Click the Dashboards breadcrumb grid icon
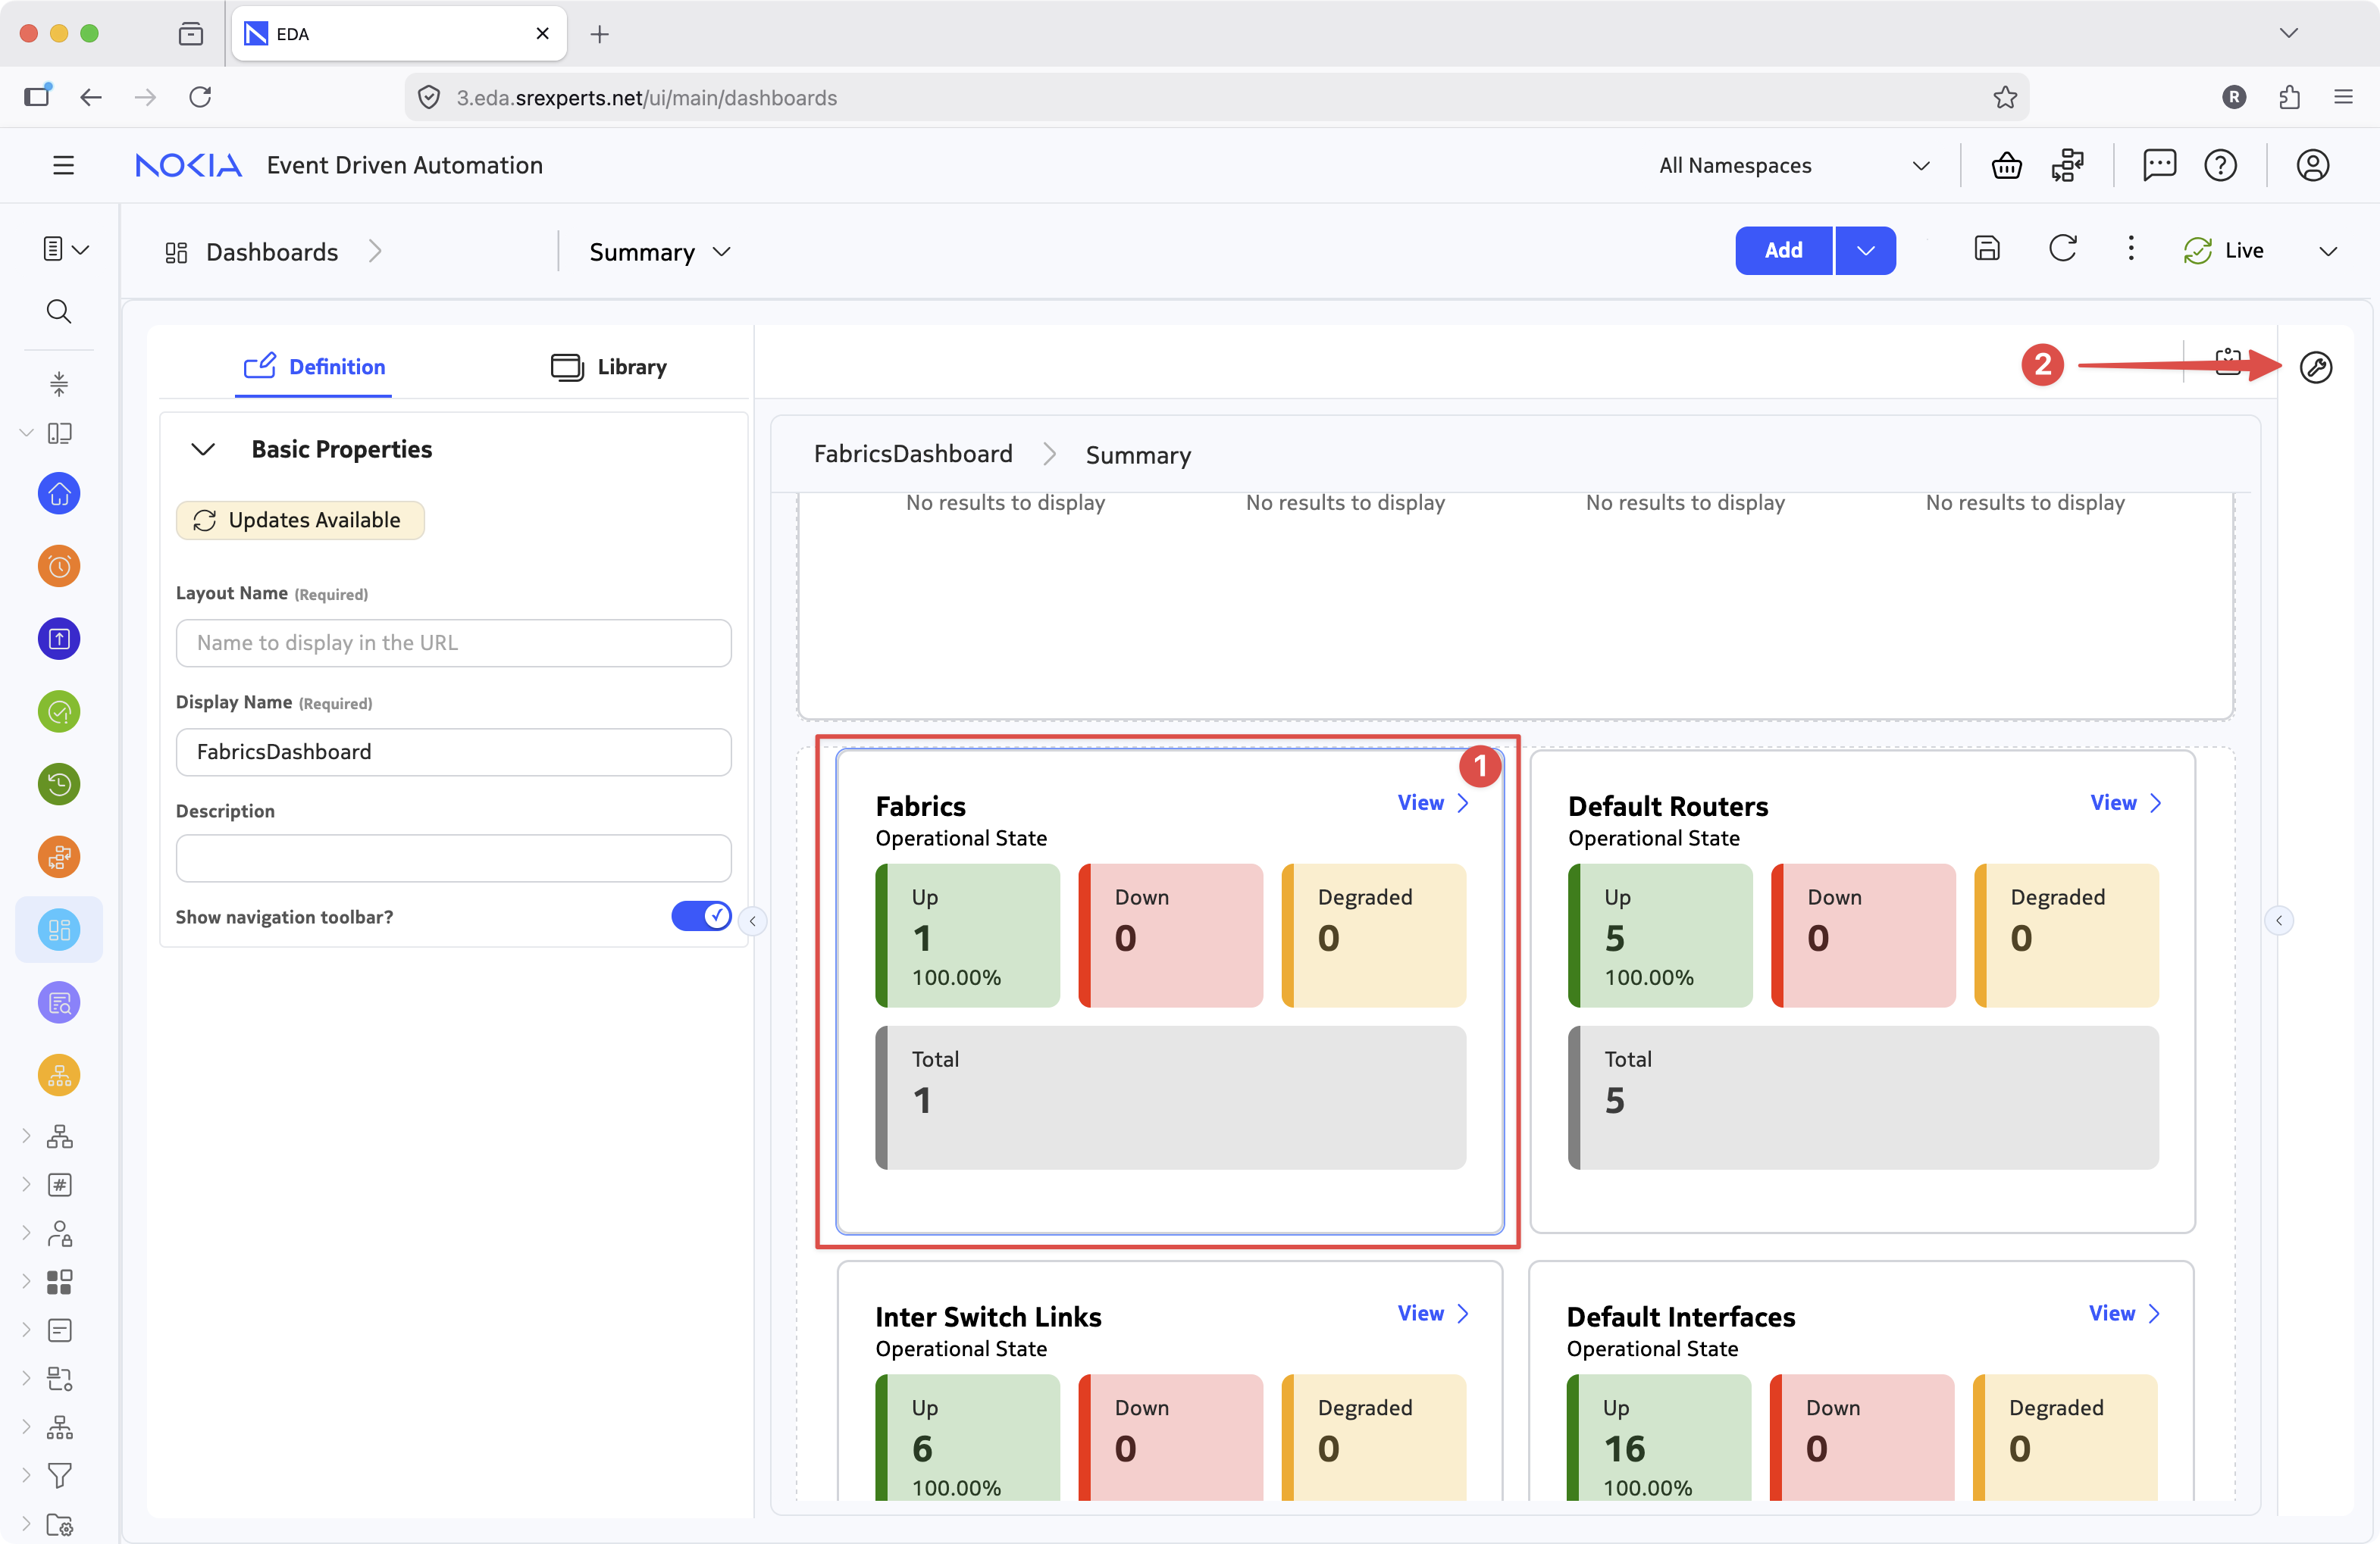The image size is (2380, 1544). coord(176,253)
